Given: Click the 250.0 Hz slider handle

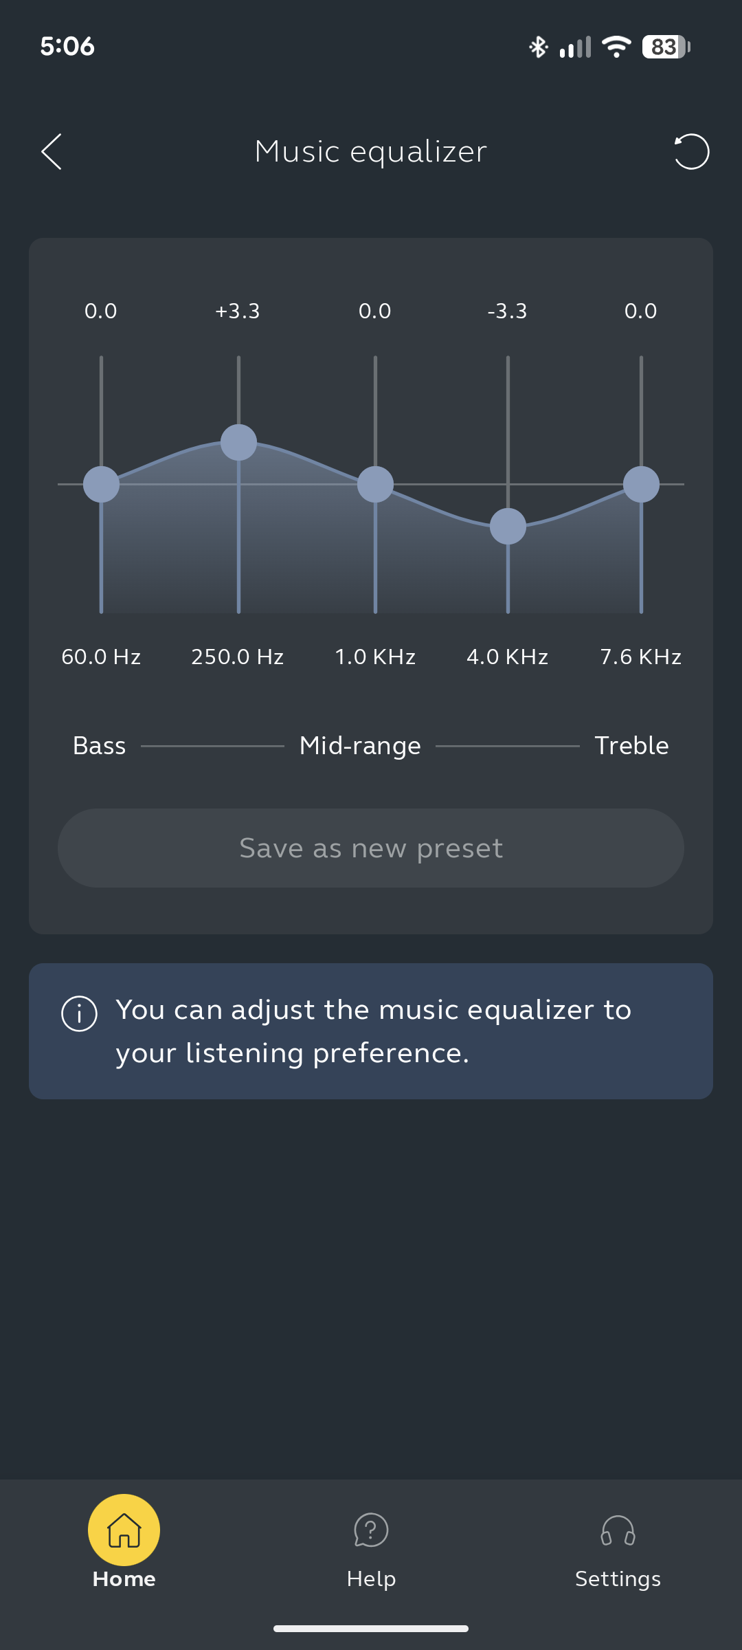Looking at the screenshot, I should pos(238,442).
